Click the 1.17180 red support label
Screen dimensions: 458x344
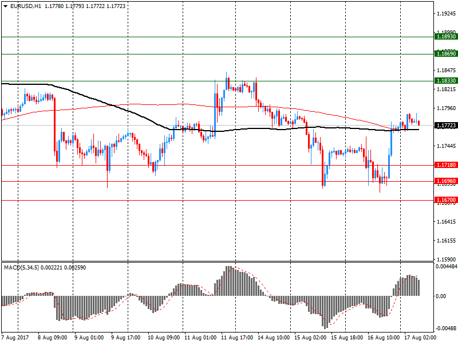point(446,165)
